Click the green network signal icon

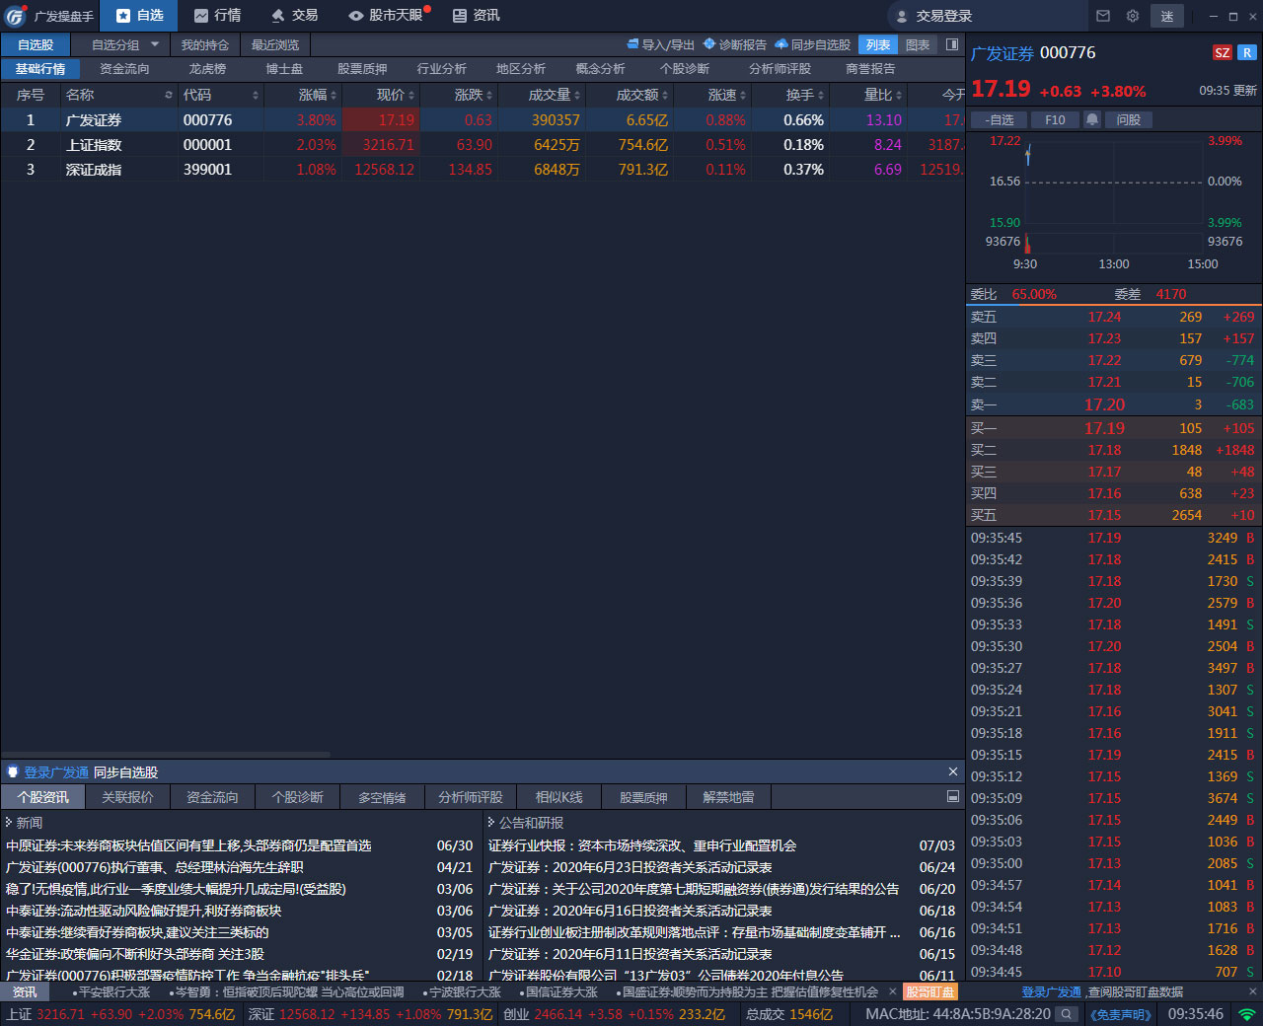click(1247, 1014)
